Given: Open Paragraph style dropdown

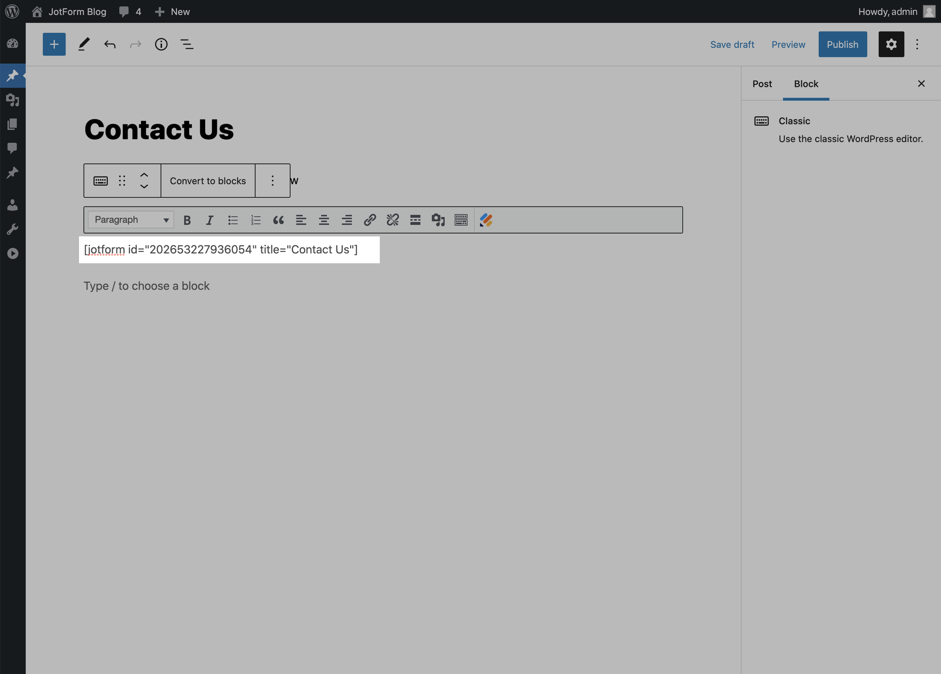Looking at the screenshot, I should pyautogui.click(x=129, y=220).
